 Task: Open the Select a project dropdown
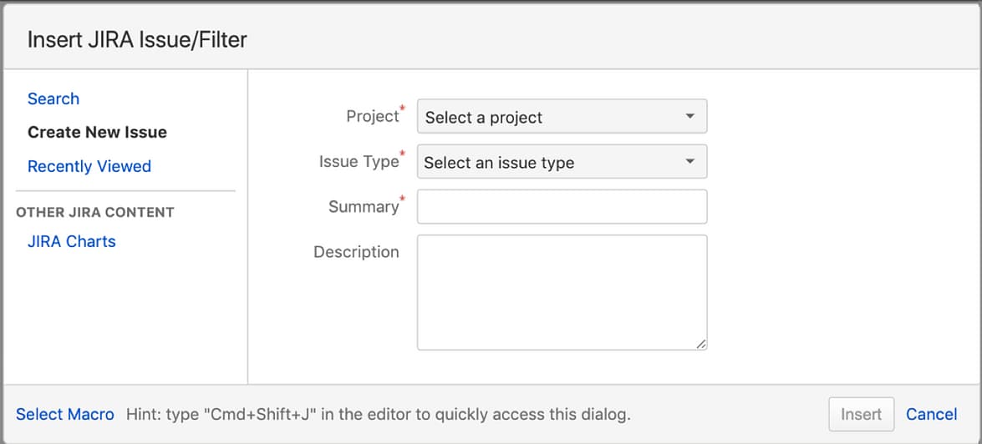(x=562, y=116)
